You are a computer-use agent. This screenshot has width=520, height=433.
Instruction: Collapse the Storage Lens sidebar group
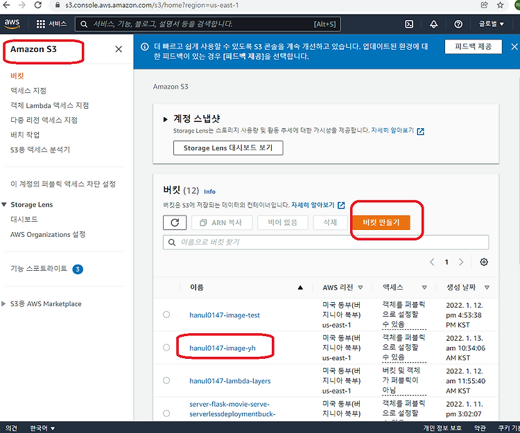click(x=4, y=204)
